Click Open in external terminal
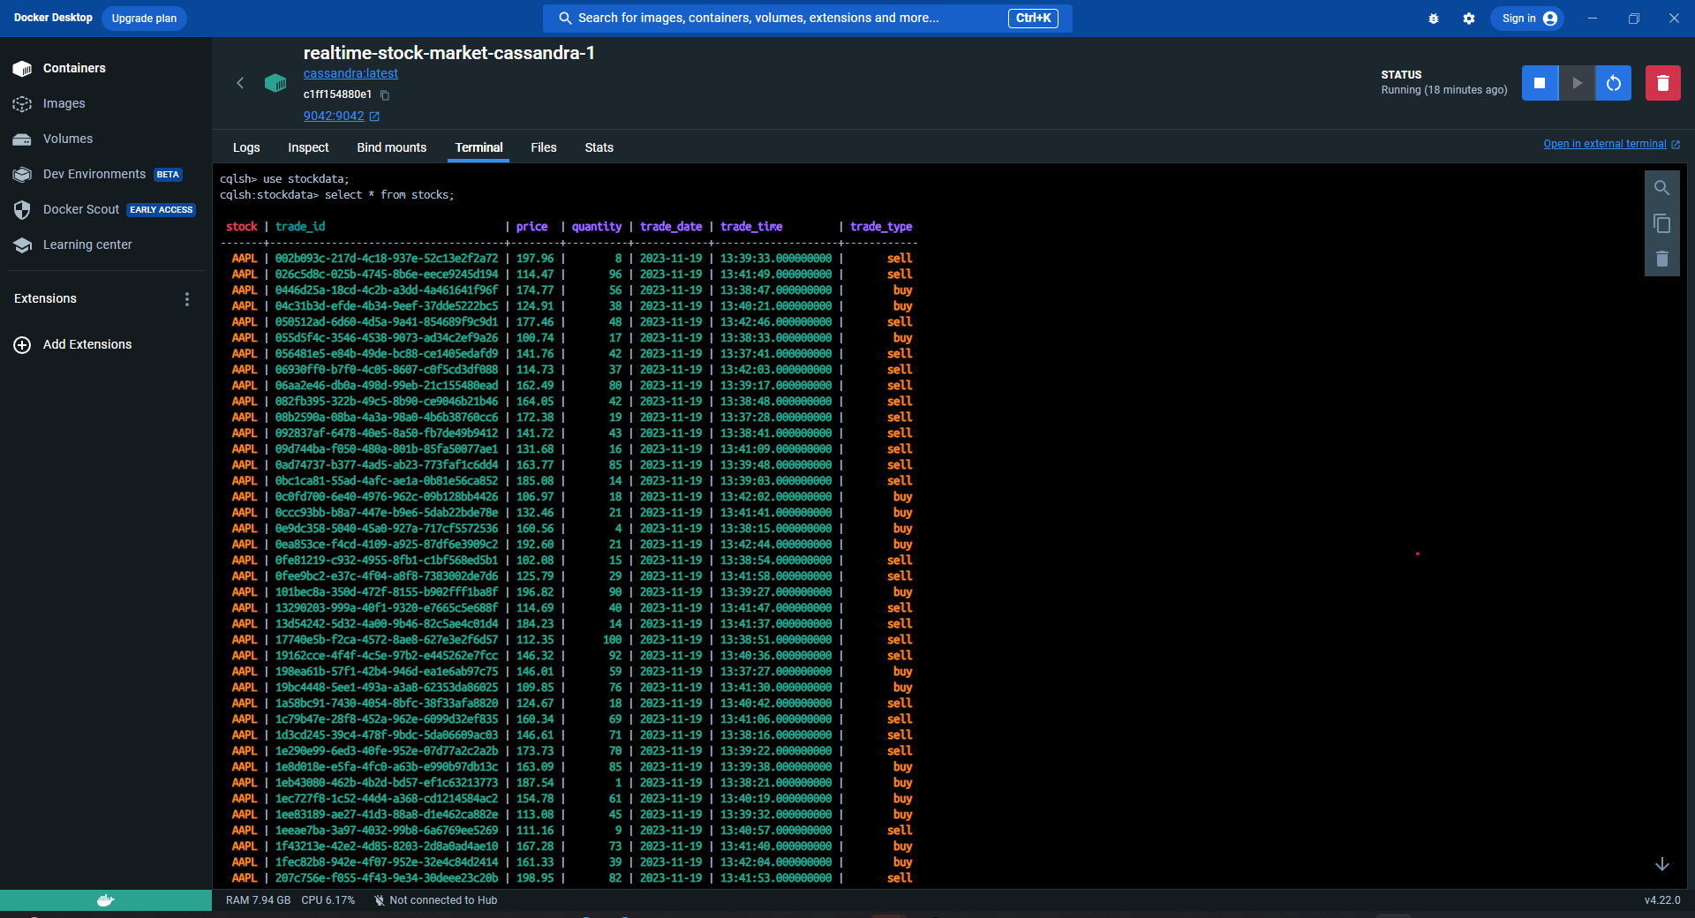Viewport: 1695px width, 918px height. (x=1605, y=144)
